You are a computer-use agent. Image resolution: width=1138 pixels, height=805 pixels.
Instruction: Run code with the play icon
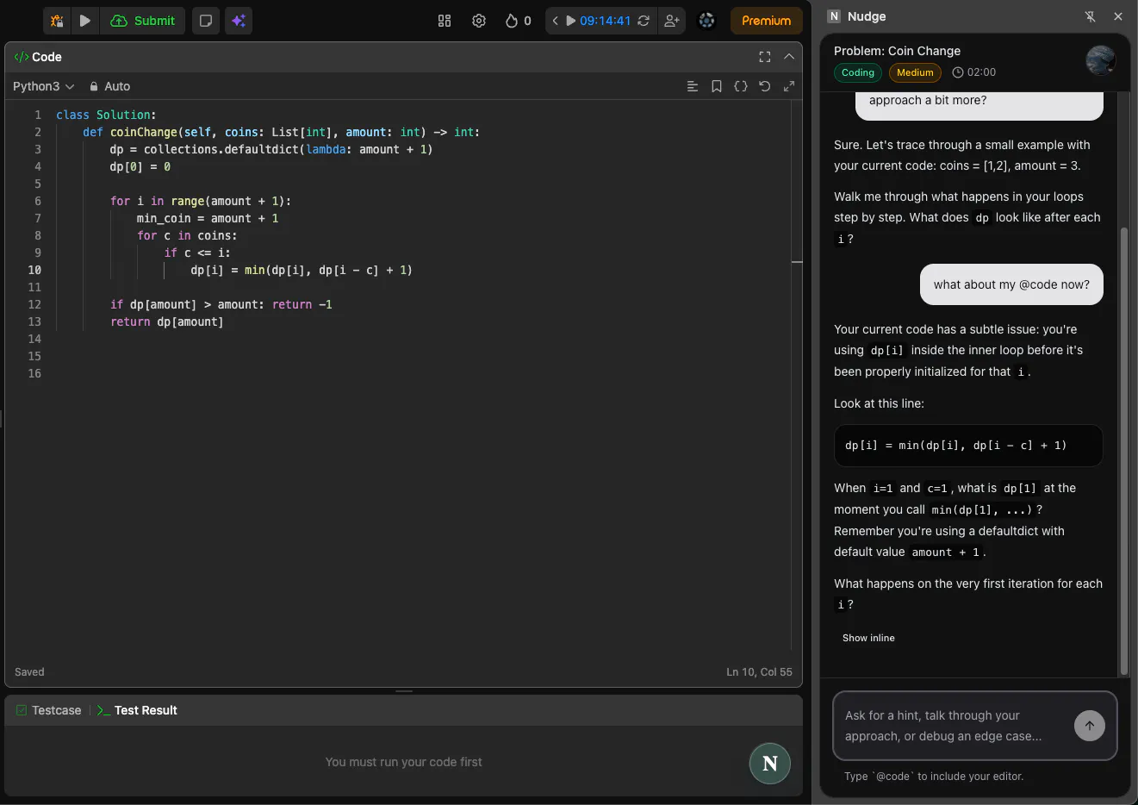pos(85,21)
